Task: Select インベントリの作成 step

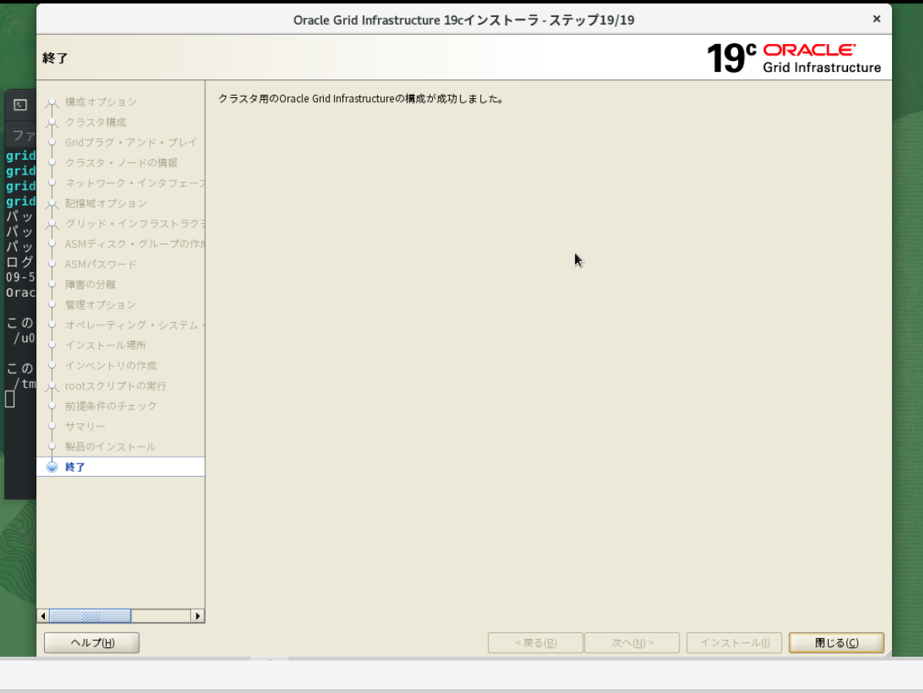Action: pyautogui.click(x=111, y=365)
